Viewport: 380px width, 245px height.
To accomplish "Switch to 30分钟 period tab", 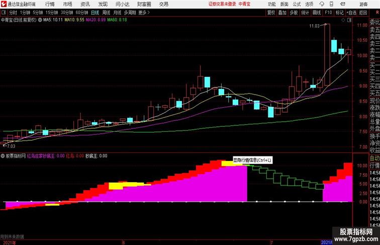I will (x=67, y=13).
